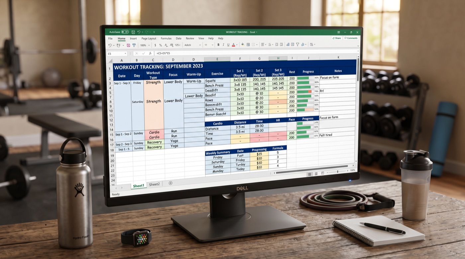Click the Undo arrow in title bar

139,32
